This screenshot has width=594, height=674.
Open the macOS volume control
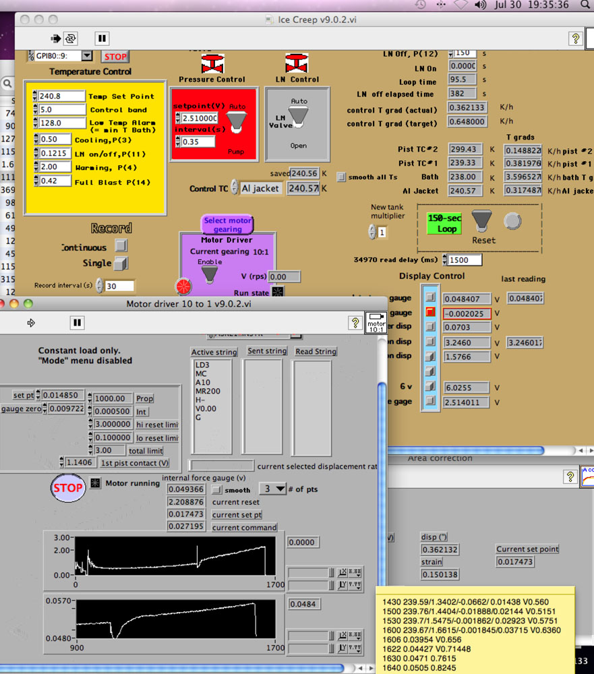pyautogui.click(x=480, y=5)
